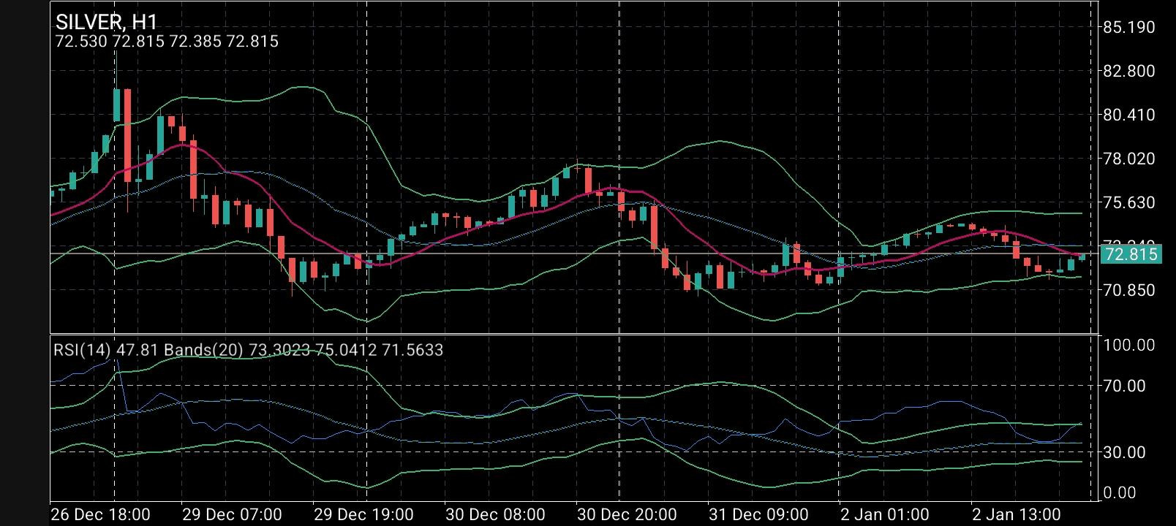
Task: Select RSI level 70.00 on the scale
Action: (x=1125, y=386)
